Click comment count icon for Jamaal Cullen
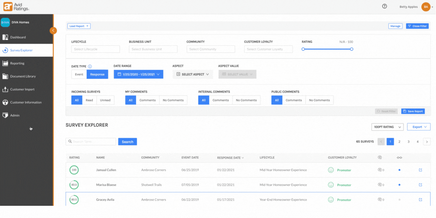Viewport: 436px width, 218px height. (381, 170)
